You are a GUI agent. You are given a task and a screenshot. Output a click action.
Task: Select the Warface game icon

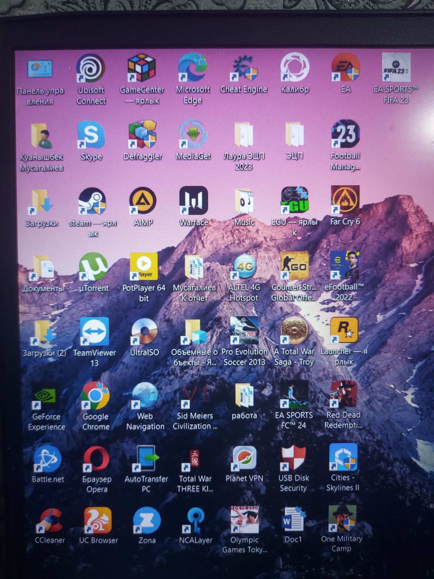194,200
